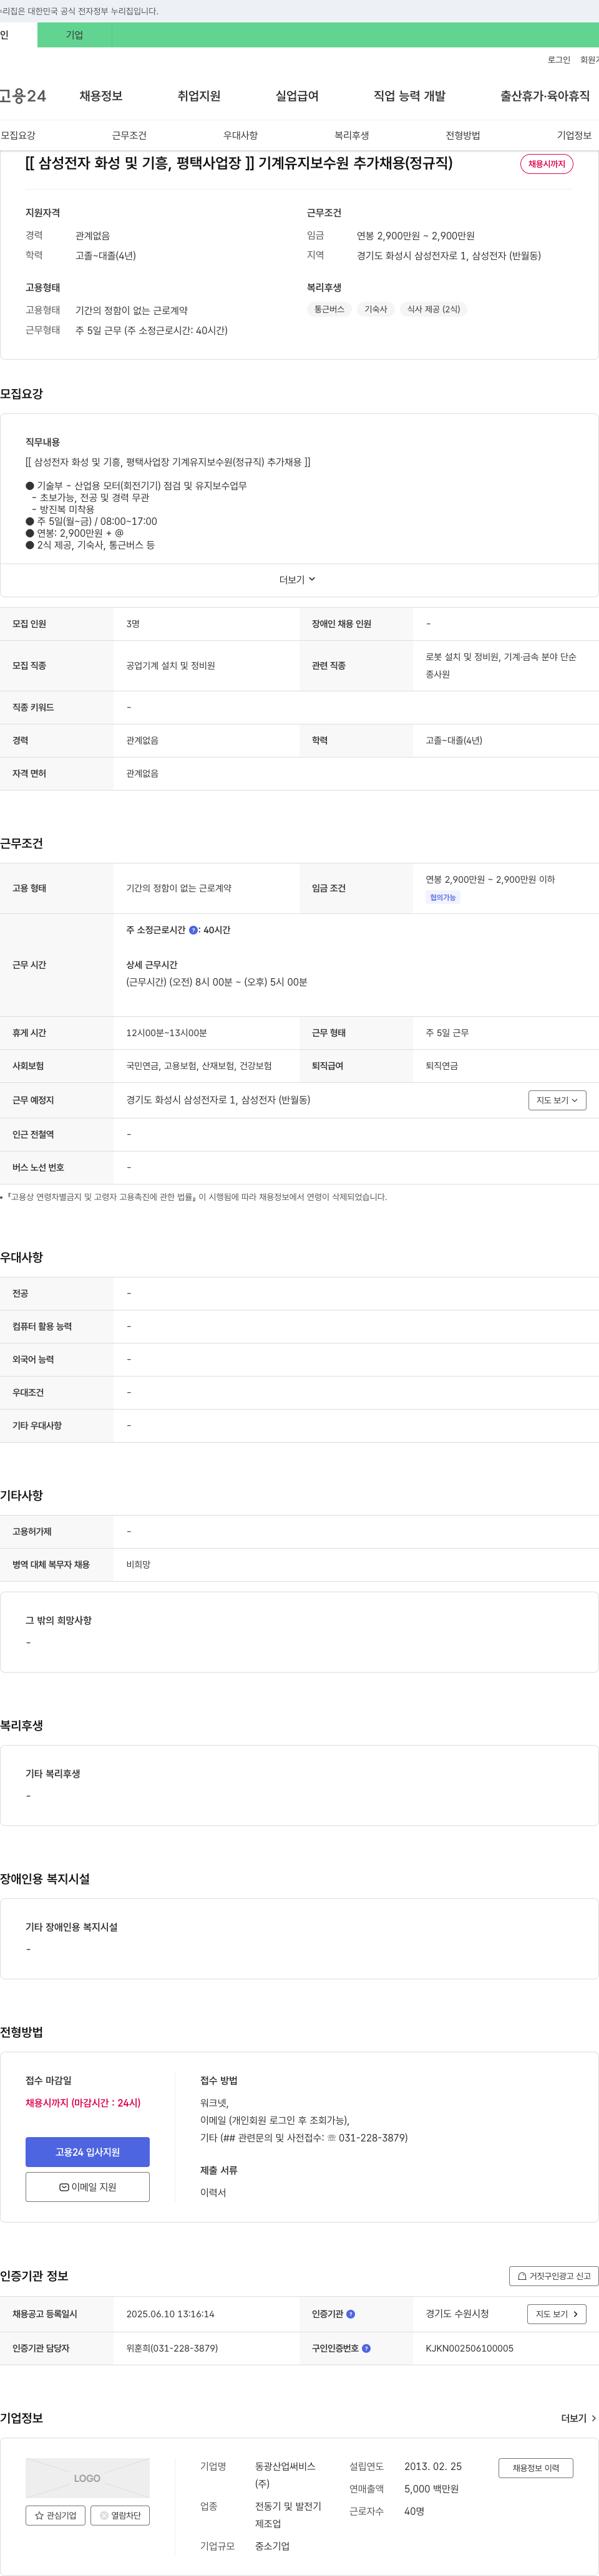The width and height of the screenshot is (599, 2576).
Task: Jump to the 전형방법 section tab
Action: point(463,135)
